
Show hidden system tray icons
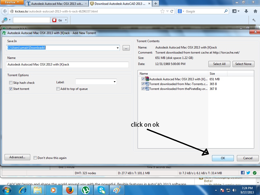coord(216,190)
